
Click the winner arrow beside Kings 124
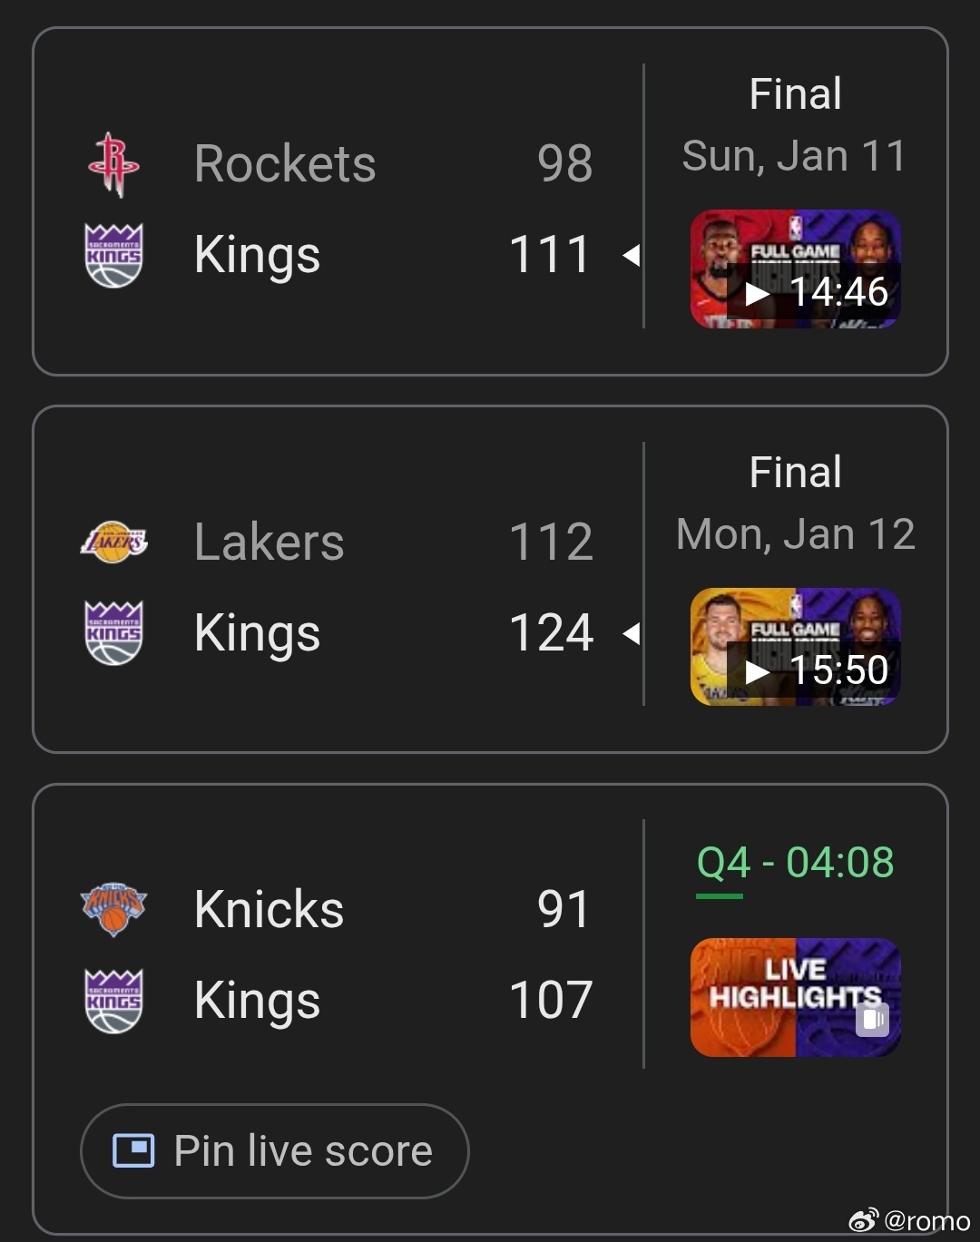tap(632, 633)
